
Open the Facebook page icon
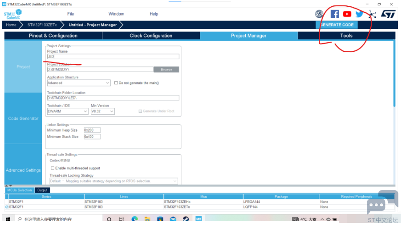tap(335, 14)
